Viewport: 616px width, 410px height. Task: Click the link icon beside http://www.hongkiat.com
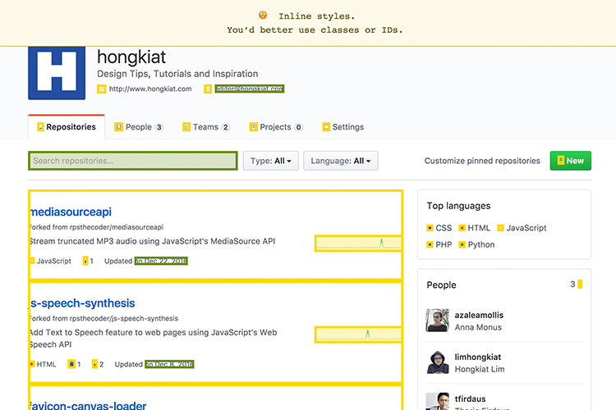pos(101,89)
